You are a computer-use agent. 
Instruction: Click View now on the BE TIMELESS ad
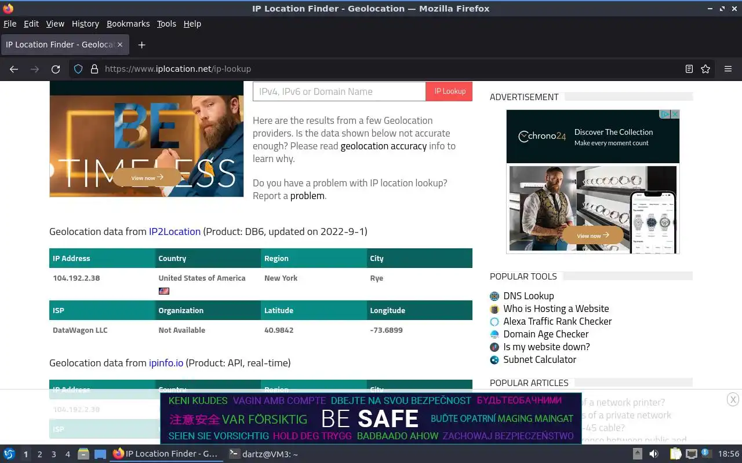147,178
